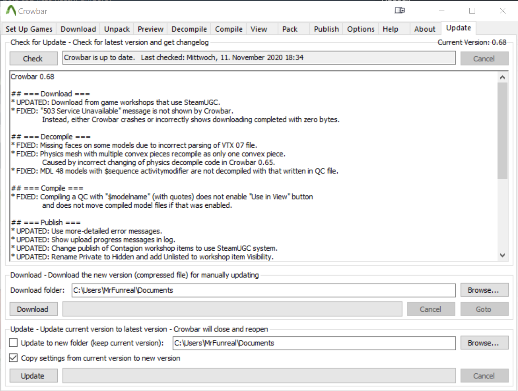Switch to the Compile tab
The height and width of the screenshot is (391, 518).
point(229,29)
